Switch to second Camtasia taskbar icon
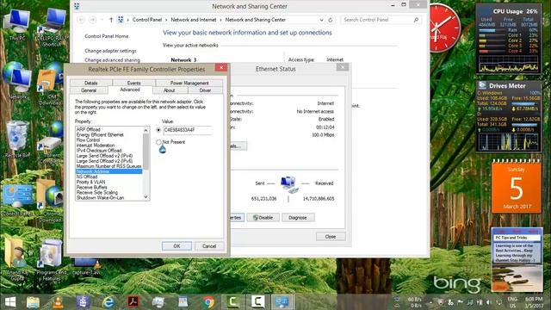Screen dimensions: 551x310 257,301
